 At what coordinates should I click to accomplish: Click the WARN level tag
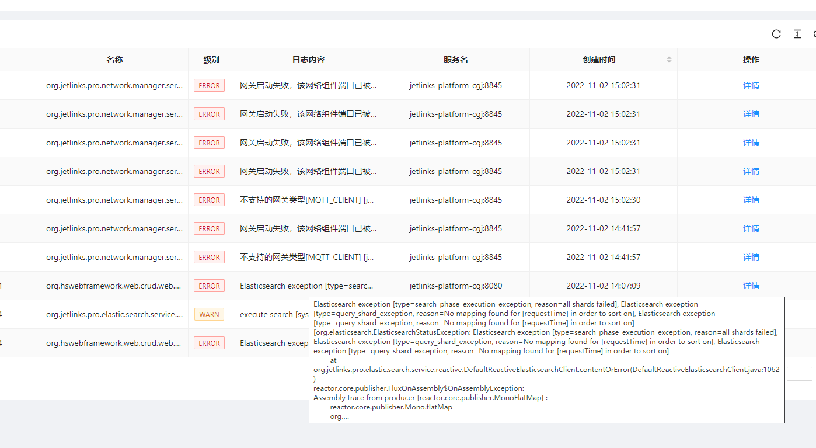209,314
